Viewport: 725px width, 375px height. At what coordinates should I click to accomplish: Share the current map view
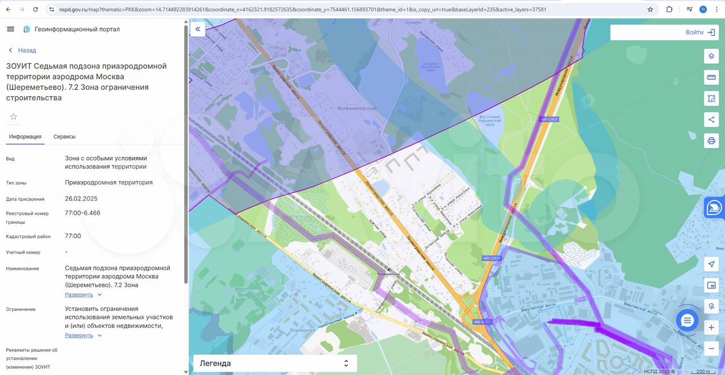(711, 120)
